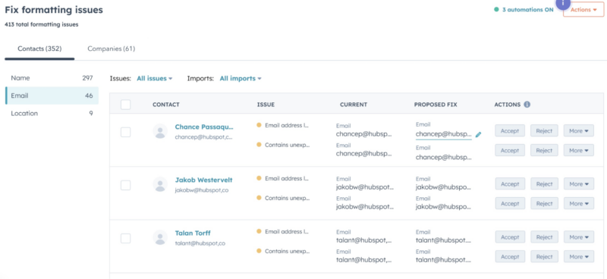Select the Location category in sidebar
607x279 pixels.
(52, 114)
